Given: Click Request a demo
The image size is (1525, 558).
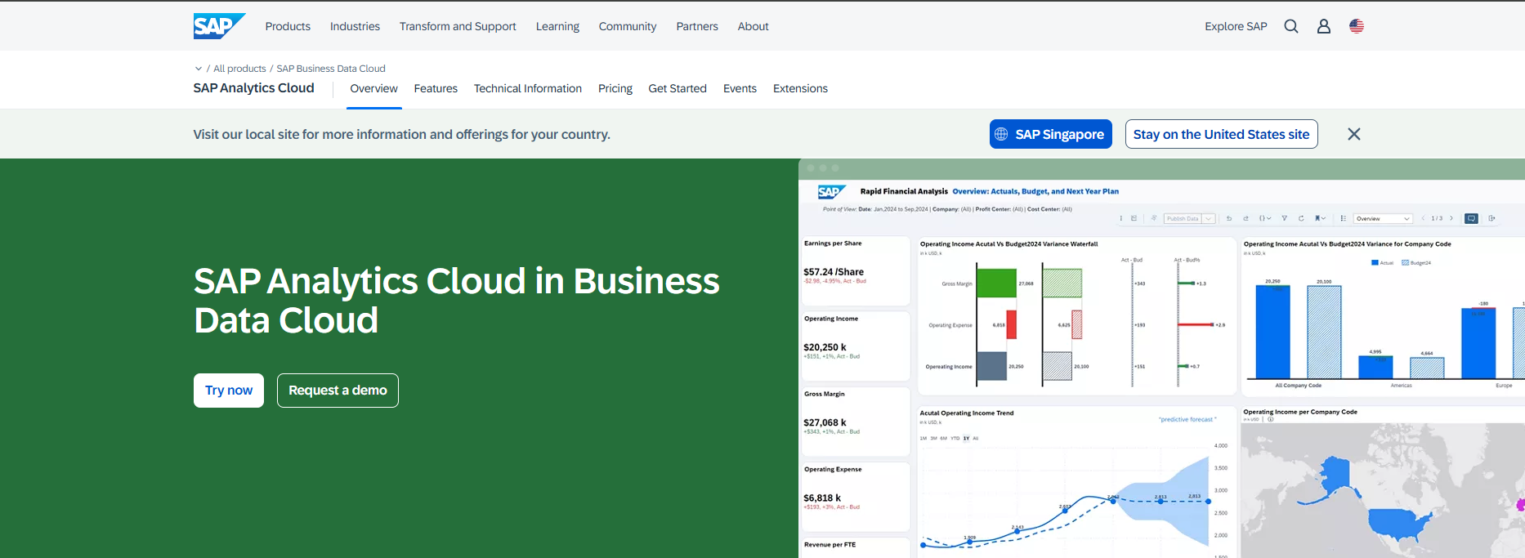Looking at the screenshot, I should [338, 391].
